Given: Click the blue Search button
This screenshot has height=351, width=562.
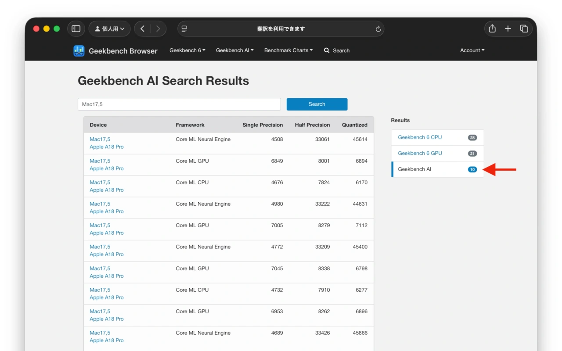Looking at the screenshot, I should (x=317, y=104).
